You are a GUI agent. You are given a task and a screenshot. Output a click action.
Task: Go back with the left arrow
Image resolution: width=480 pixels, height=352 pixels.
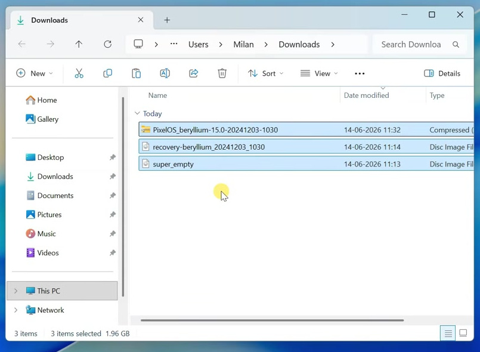click(x=21, y=44)
